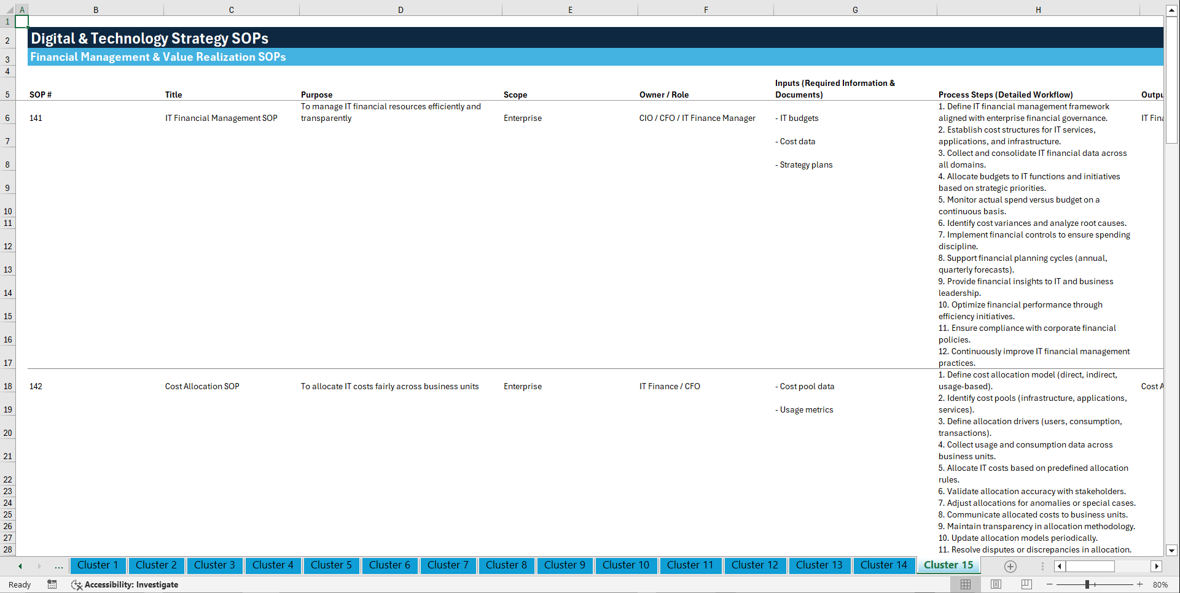Click the horizontal scrollbar thumb
Viewport: 1180px width, 593px height.
pos(1090,566)
